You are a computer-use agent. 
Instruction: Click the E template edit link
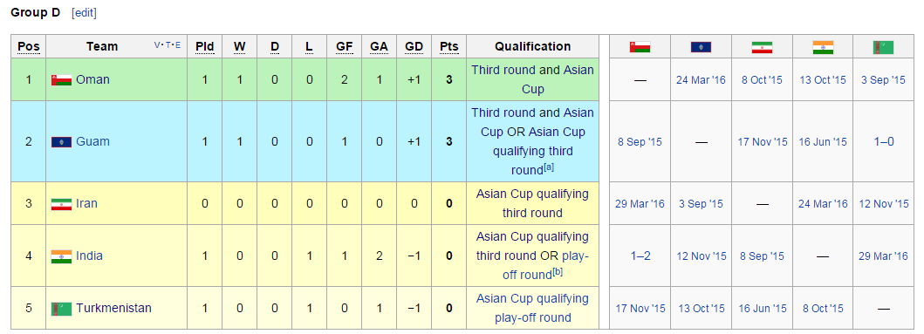[178, 45]
